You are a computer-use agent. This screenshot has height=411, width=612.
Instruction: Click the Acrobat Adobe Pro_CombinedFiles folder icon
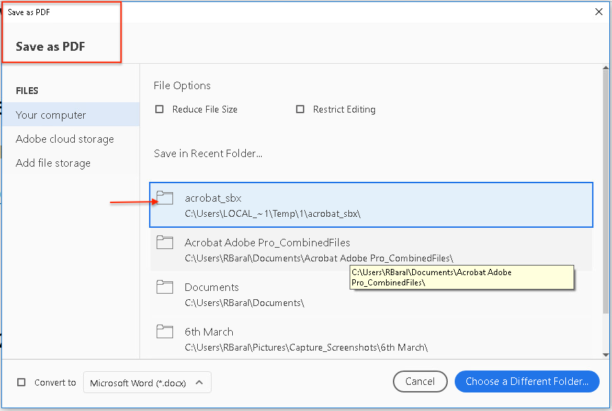click(165, 242)
